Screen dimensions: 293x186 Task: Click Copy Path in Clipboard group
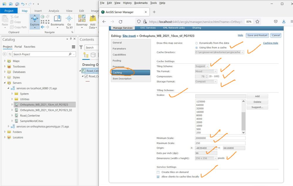18,27
